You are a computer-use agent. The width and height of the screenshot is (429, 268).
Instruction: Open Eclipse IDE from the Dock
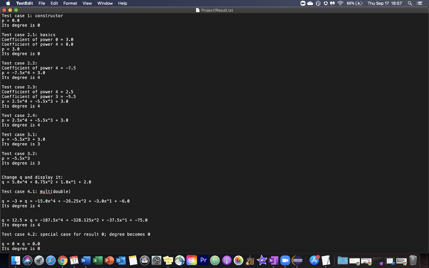(x=297, y=260)
